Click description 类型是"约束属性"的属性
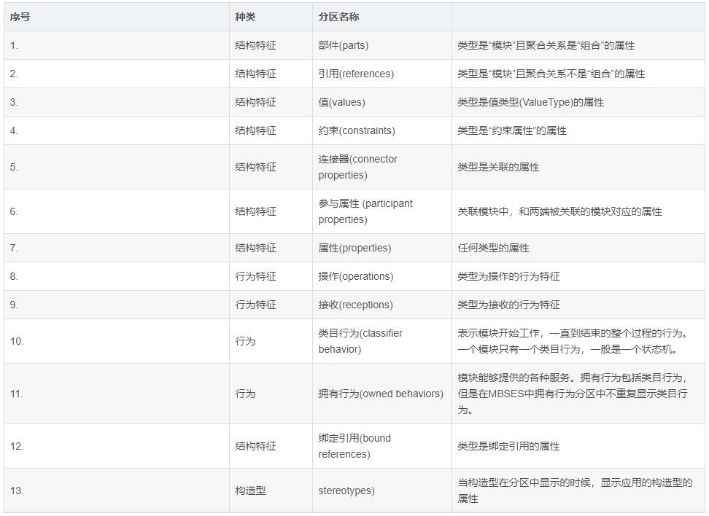 point(578,130)
